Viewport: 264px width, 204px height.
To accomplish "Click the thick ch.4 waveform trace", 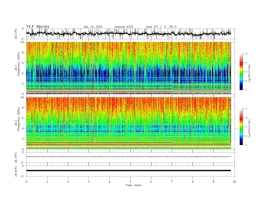I will pos(128,171).
